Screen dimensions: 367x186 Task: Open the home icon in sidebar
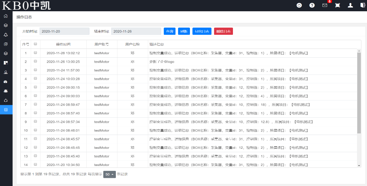[6, 16]
